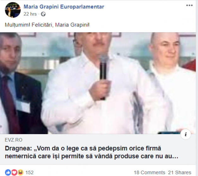This screenshot has height=176, width=198.
Task: Open the three-dots post options menu
Action: 189,5
